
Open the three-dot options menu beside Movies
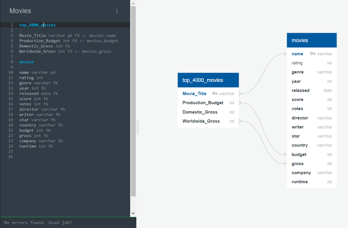pos(117,11)
